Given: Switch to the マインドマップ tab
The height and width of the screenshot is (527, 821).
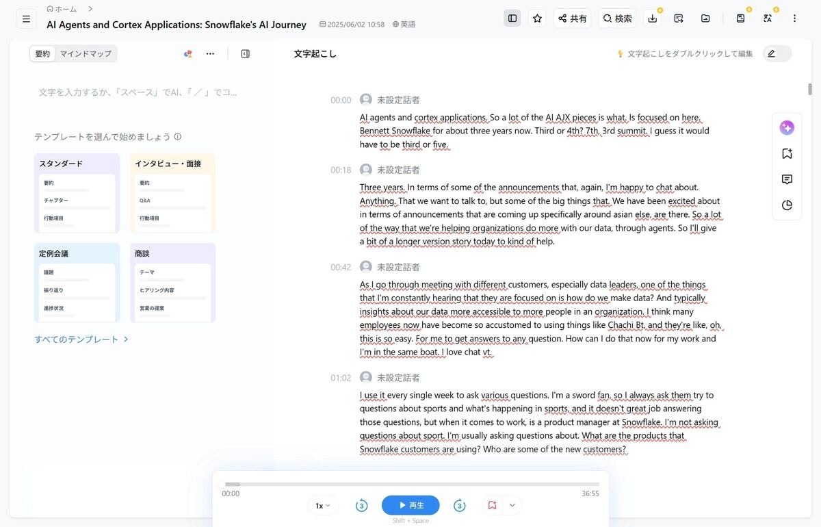Looking at the screenshot, I should click(86, 53).
